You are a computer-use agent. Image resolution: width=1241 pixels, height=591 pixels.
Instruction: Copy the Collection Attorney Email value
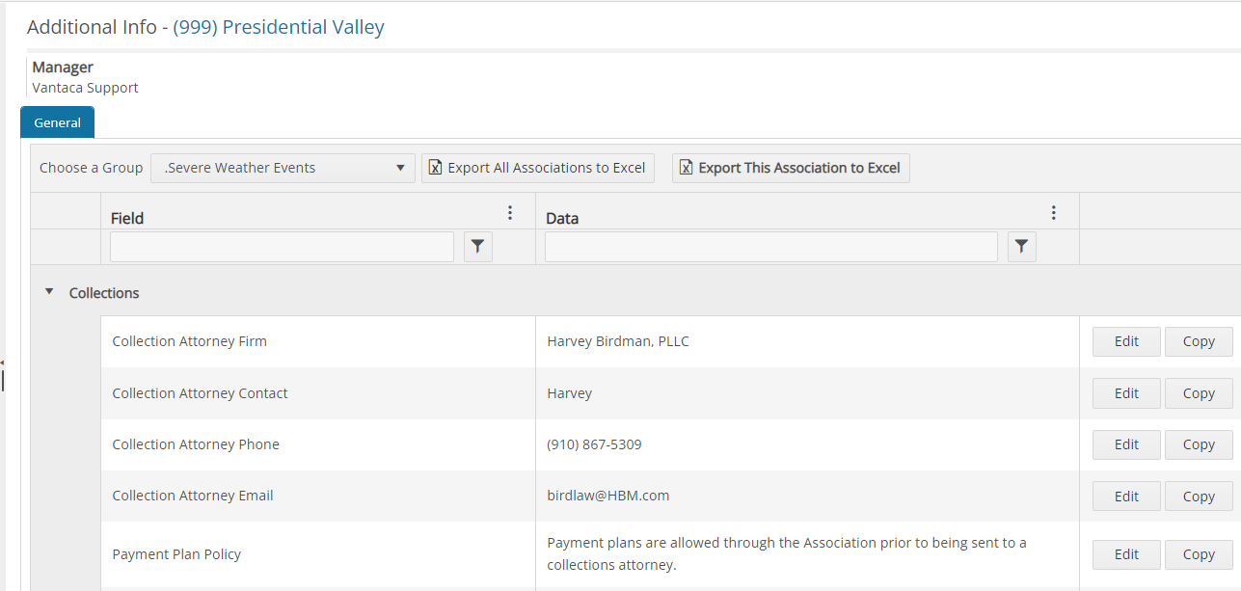coord(1198,496)
